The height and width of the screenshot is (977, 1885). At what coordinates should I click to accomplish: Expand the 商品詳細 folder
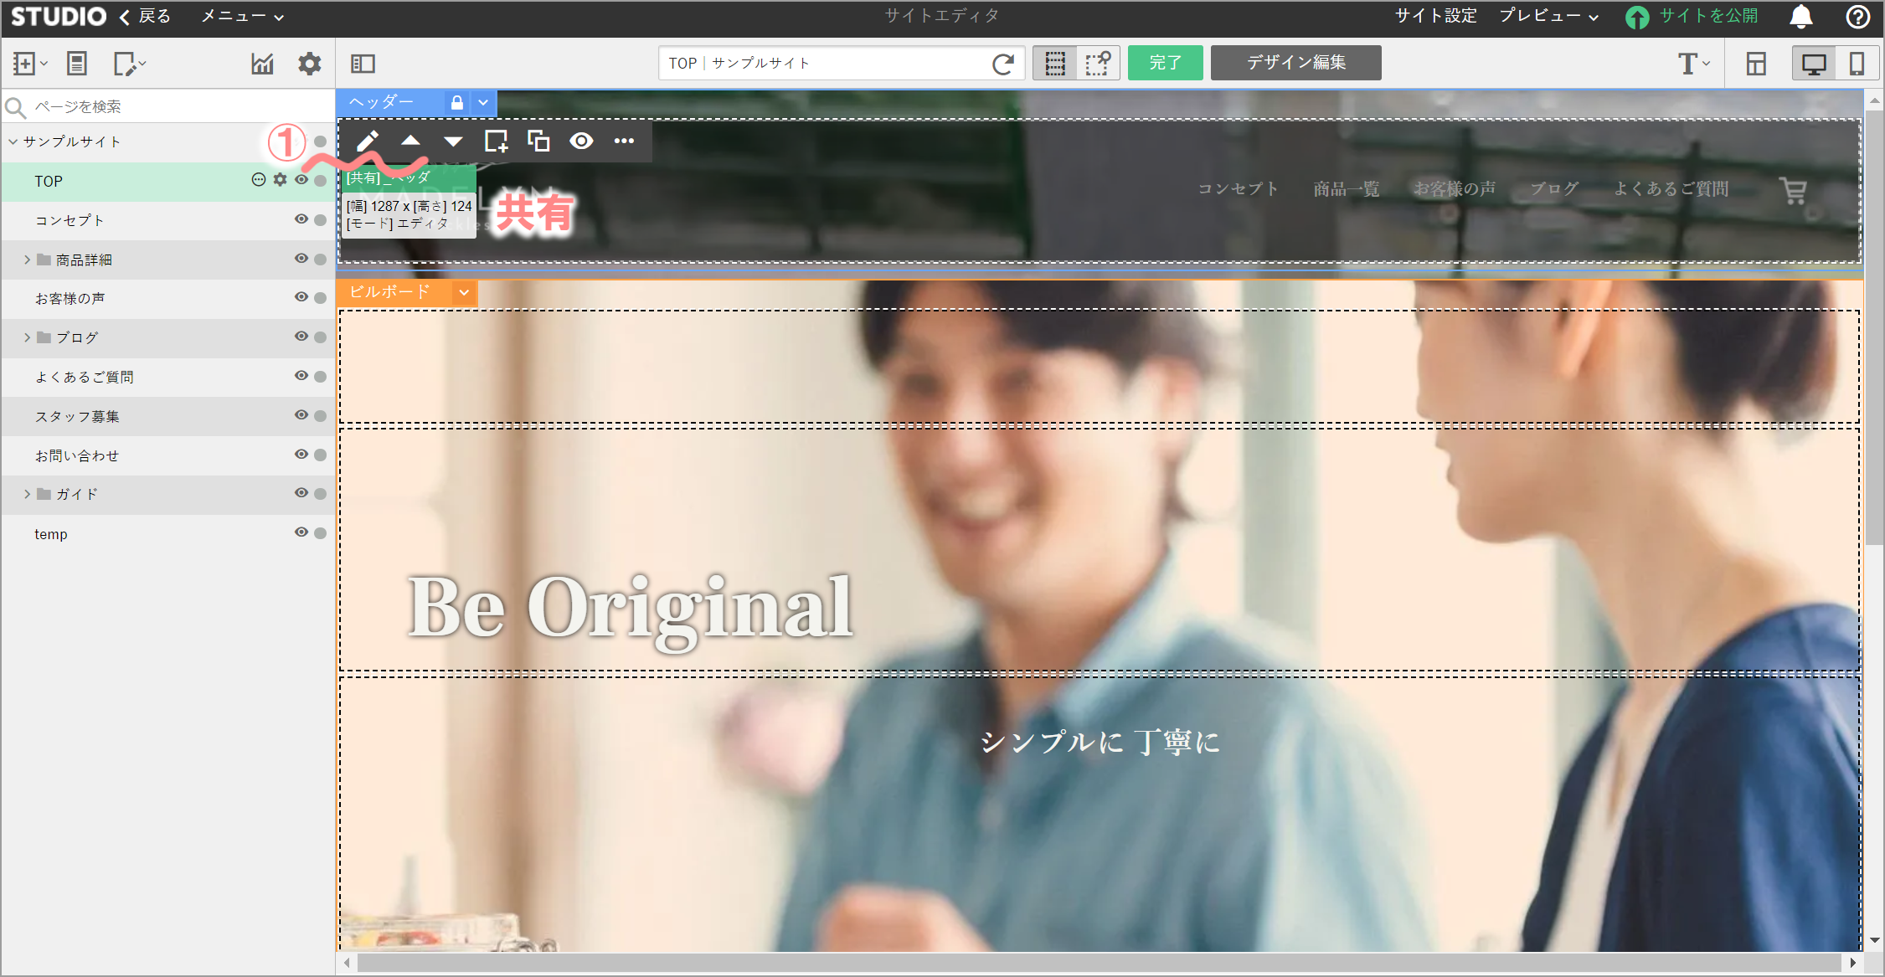(x=27, y=260)
